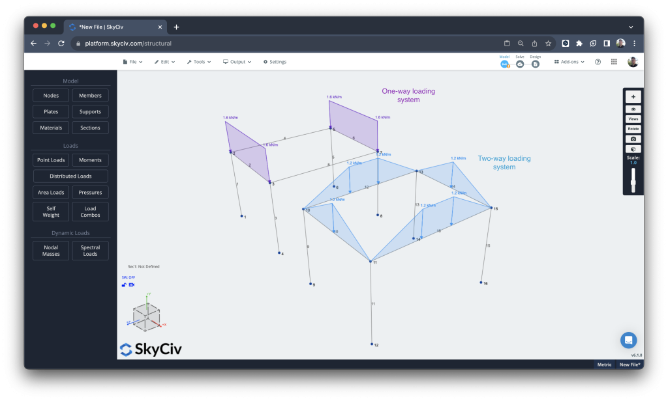
Task: Close the New File SkyCiv tab
Action: (160, 27)
